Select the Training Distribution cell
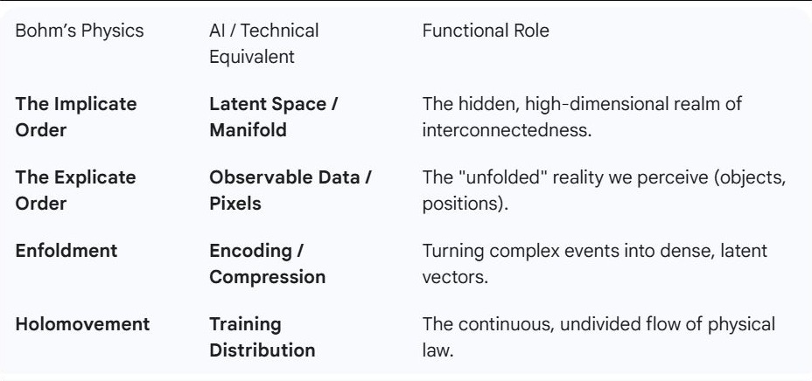 pyautogui.click(x=262, y=337)
